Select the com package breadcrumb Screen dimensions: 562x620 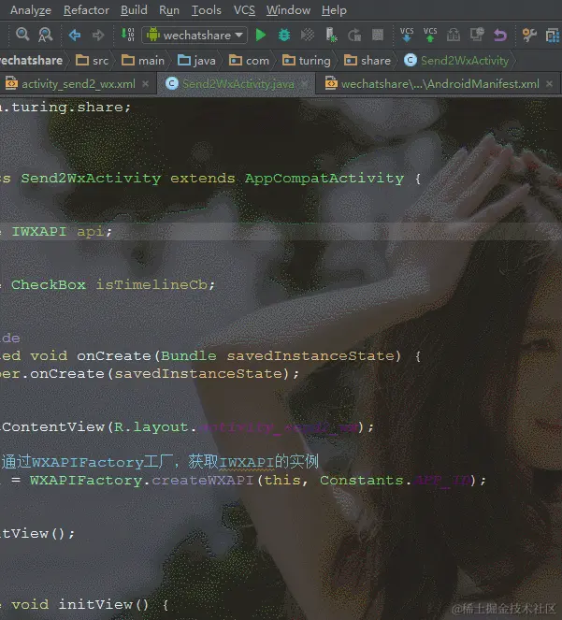pyautogui.click(x=249, y=61)
